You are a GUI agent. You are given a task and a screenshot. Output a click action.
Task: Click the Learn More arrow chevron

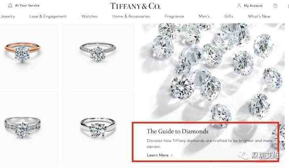[x=172, y=155]
